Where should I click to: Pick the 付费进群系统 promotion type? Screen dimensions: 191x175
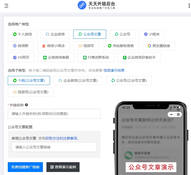[x=96, y=58]
